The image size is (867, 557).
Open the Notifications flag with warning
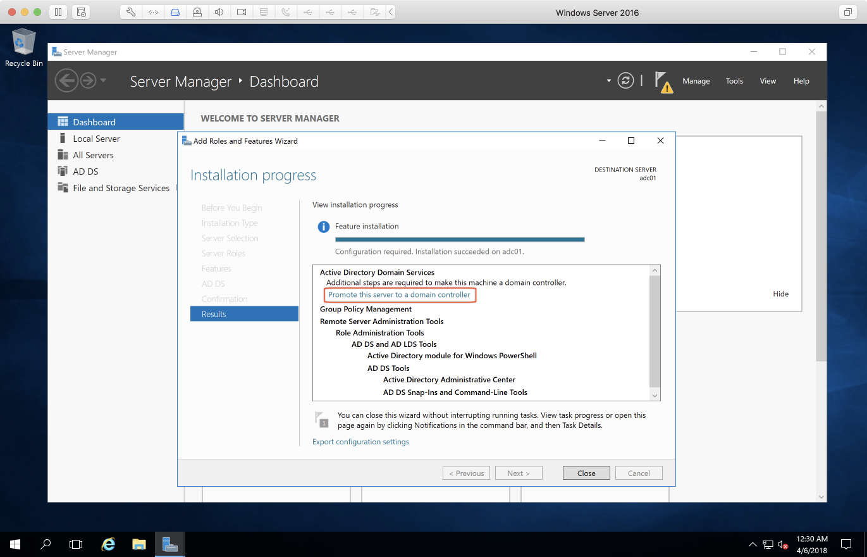[x=662, y=82]
